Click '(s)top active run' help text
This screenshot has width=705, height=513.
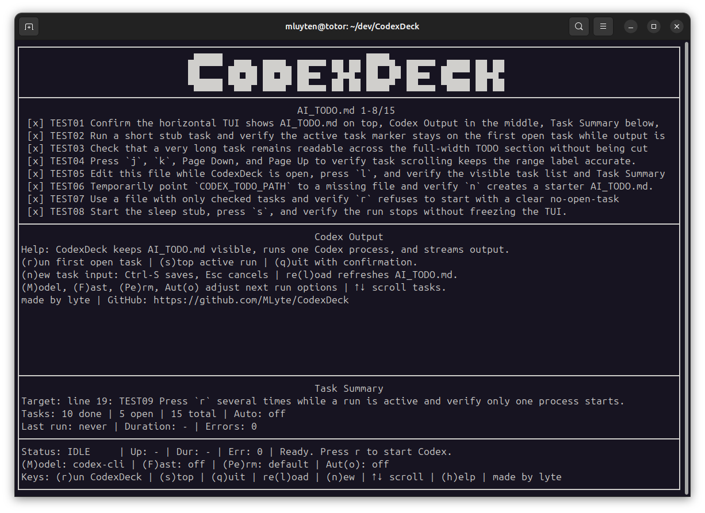(208, 262)
